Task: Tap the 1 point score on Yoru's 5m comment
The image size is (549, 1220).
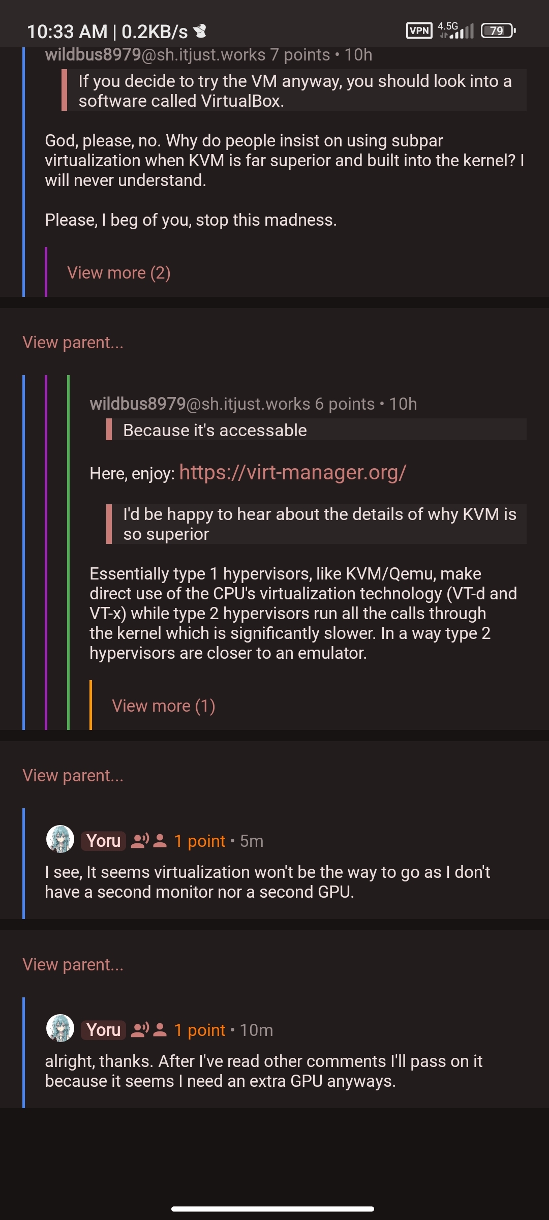Action: (199, 841)
